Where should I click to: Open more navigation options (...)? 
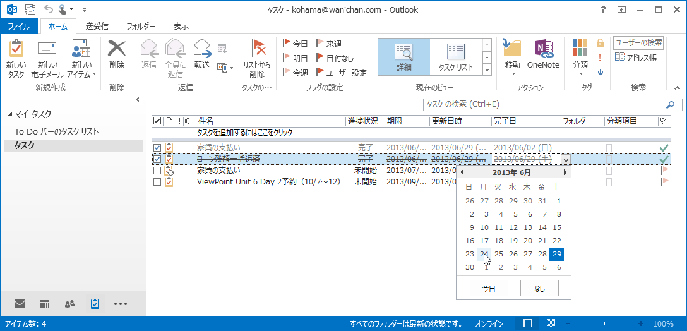[121, 303]
